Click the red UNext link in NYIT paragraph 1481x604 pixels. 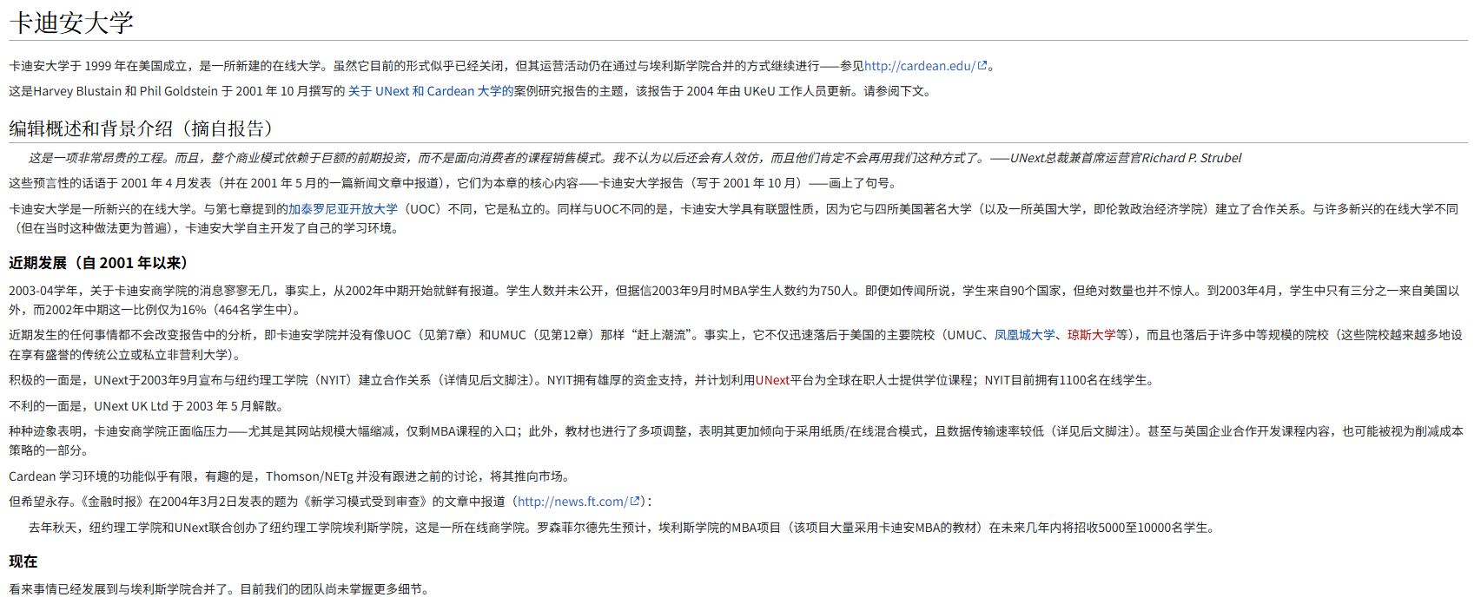[772, 380]
